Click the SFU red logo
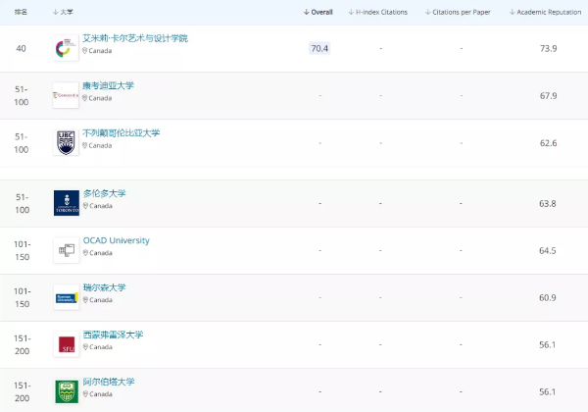The height and width of the screenshot is (412, 588). tap(66, 344)
